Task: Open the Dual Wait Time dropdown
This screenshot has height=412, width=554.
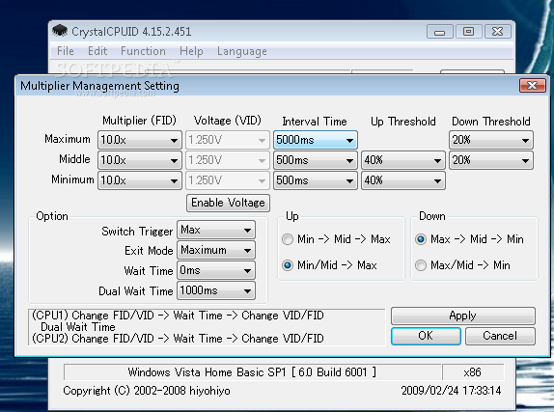Action: click(x=216, y=290)
